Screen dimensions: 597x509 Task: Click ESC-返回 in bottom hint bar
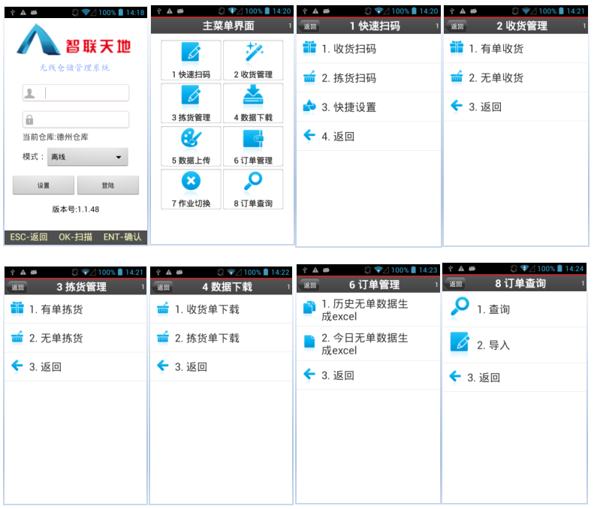[29, 236]
